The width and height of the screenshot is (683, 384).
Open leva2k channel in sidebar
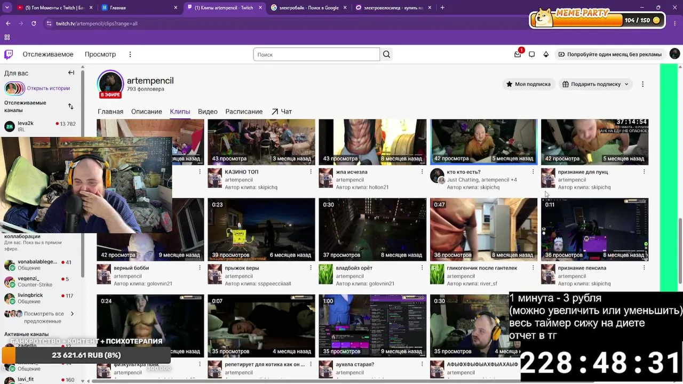coord(40,126)
